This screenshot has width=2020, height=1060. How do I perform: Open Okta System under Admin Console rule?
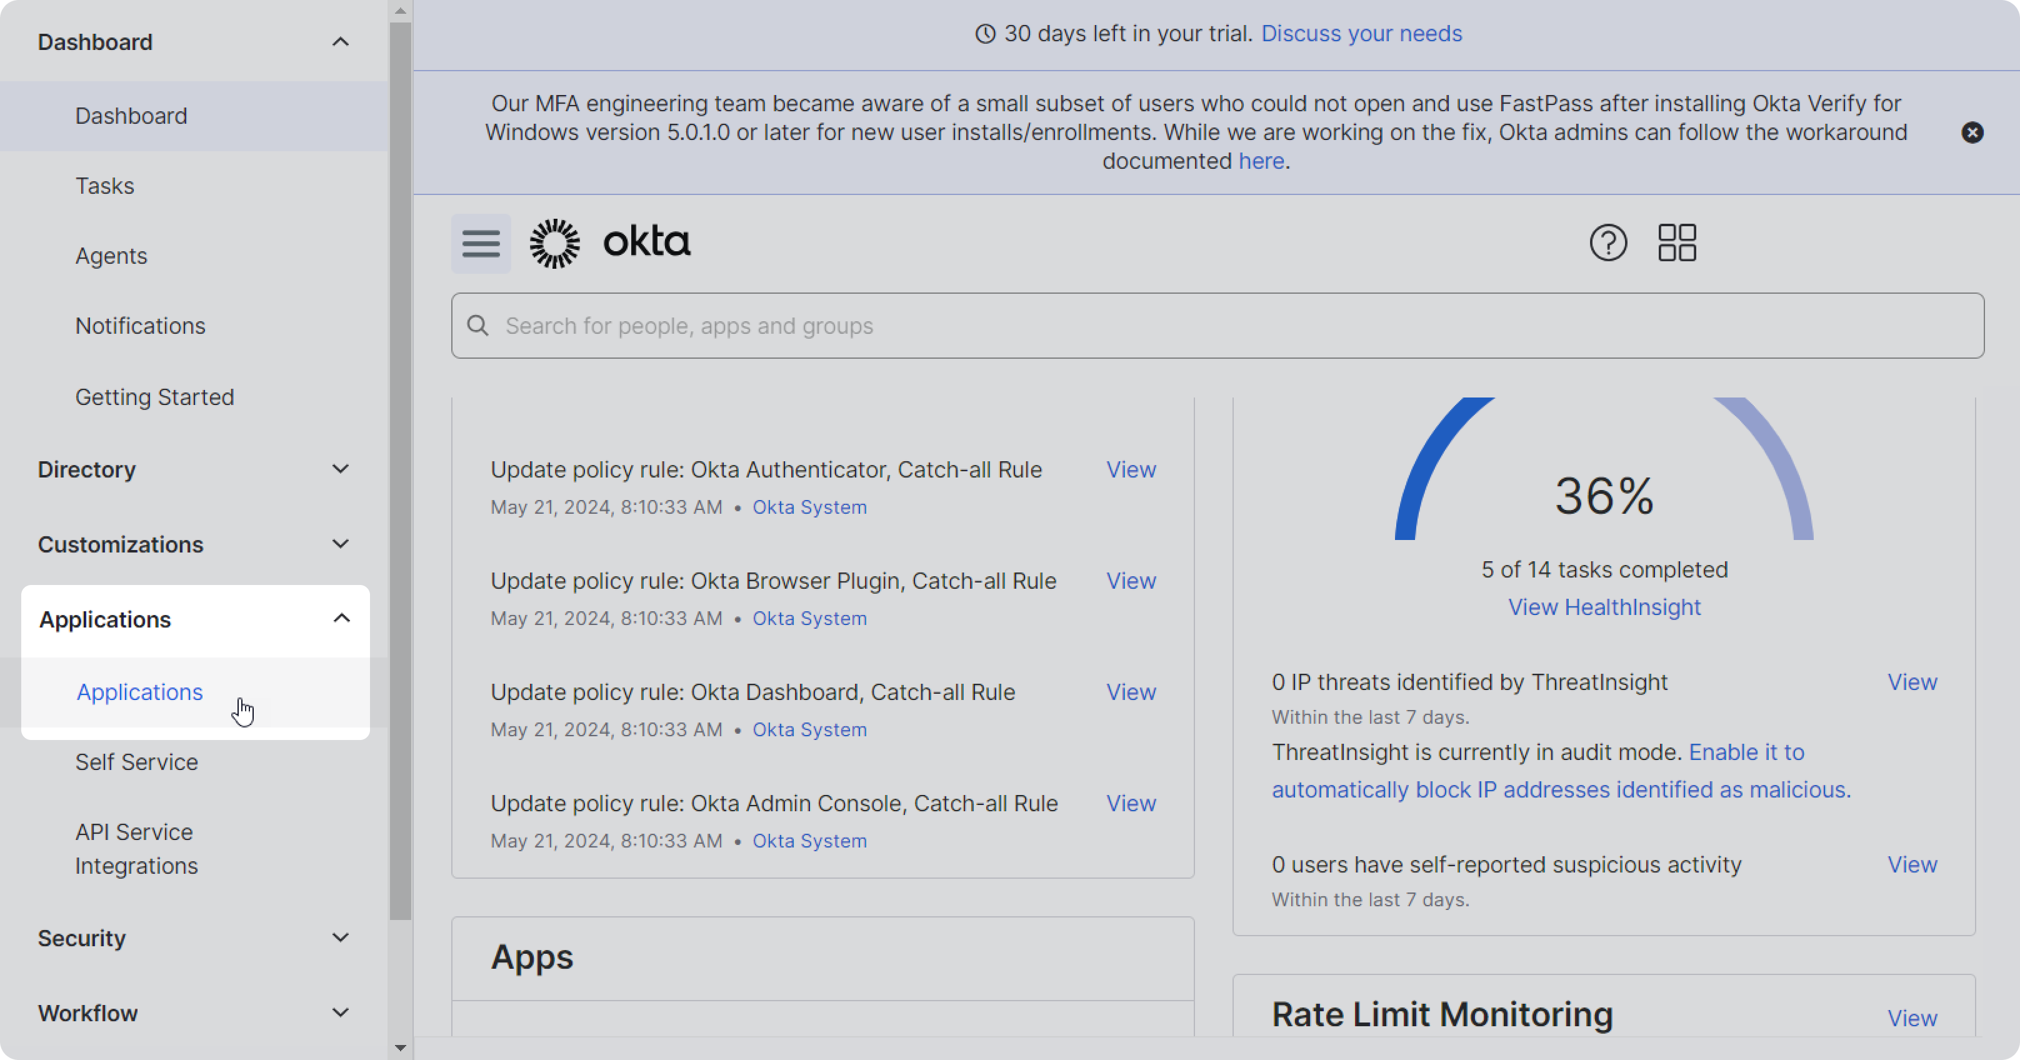pyautogui.click(x=809, y=841)
